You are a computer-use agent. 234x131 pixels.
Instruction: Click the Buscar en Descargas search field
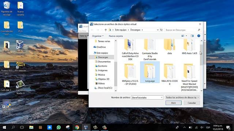(x=183, y=30)
